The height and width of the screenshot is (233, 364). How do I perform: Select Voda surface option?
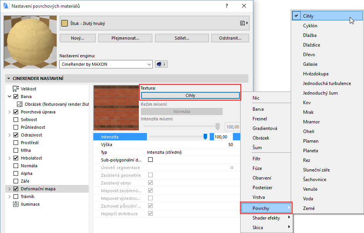(x=308, y=199)
